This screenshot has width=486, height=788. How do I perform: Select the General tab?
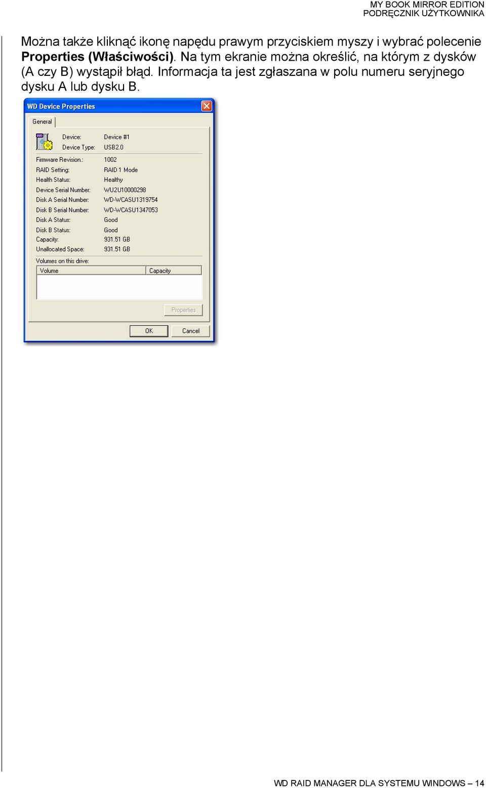42,121
